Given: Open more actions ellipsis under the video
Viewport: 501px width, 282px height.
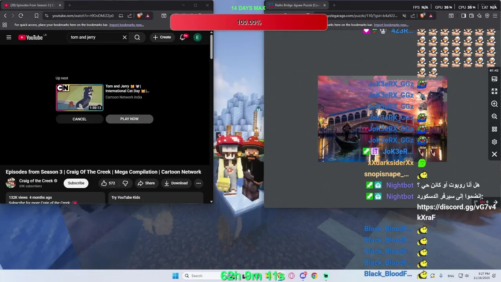Looking at the screenshot, I should click(198, 183).
